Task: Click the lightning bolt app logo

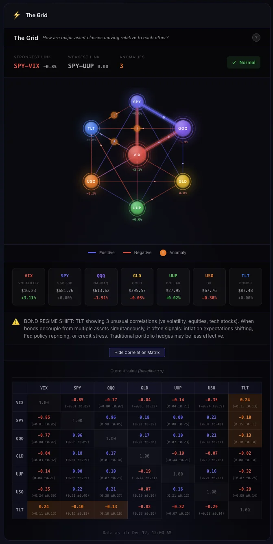Action: click(x=16, y=15)
